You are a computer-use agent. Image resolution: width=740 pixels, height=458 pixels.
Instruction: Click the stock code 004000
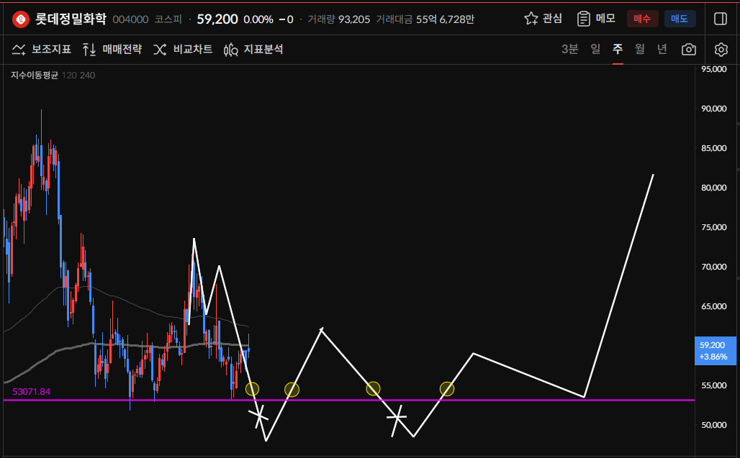(131, 19)
